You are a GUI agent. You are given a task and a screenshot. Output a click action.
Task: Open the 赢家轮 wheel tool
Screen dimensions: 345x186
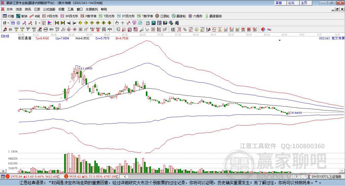tap(179, 16)
